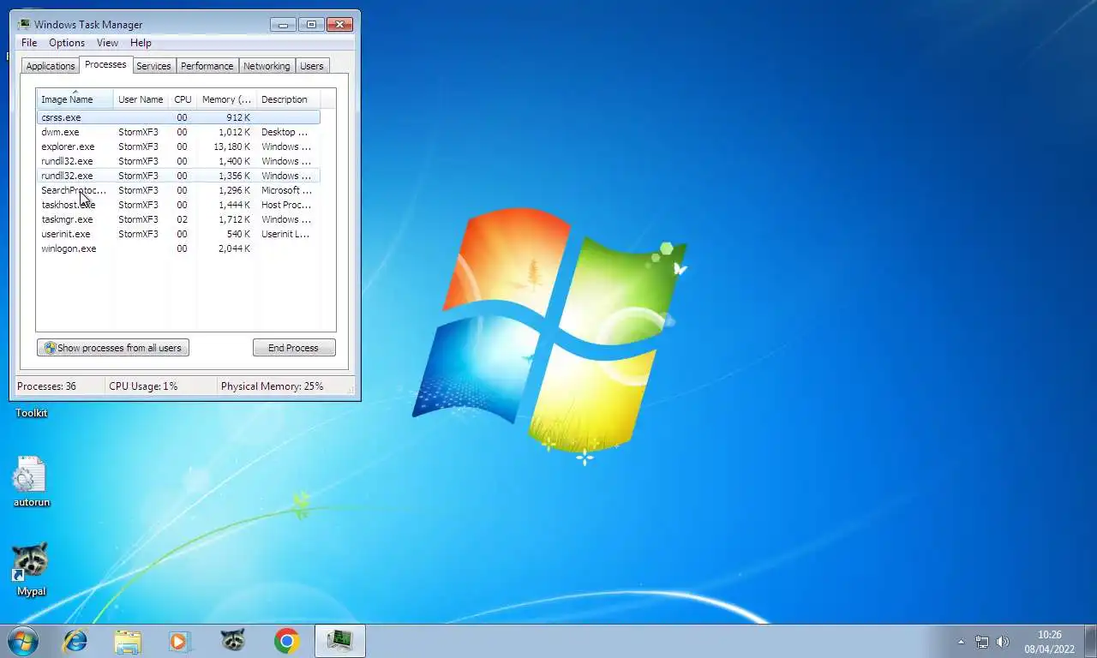Select the autorun desktop file icon
1097x658 pixels.
(x=31, y=482)
